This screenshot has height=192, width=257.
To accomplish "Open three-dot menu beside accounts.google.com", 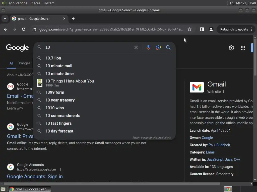I will [x=60, y=169].
